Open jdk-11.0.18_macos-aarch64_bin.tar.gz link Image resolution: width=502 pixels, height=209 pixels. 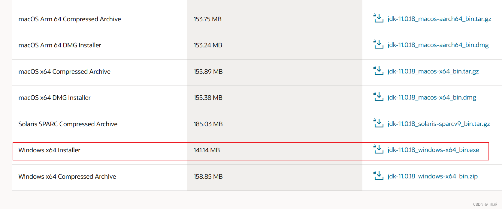(x=439, y=19)
